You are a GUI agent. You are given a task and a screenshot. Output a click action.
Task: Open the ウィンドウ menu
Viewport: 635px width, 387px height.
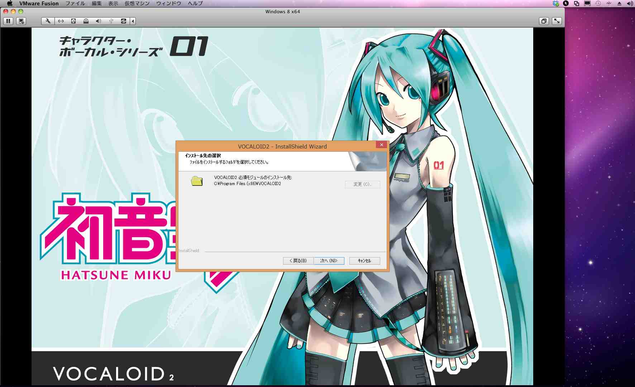[x=168, y=3]
